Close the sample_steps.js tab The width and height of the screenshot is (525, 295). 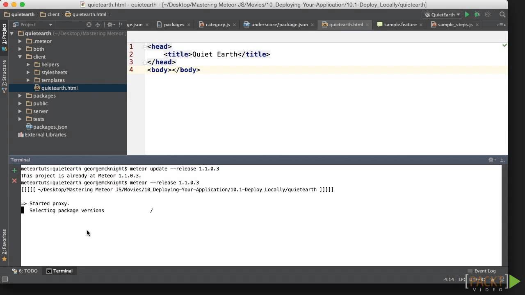pos(477,25)
